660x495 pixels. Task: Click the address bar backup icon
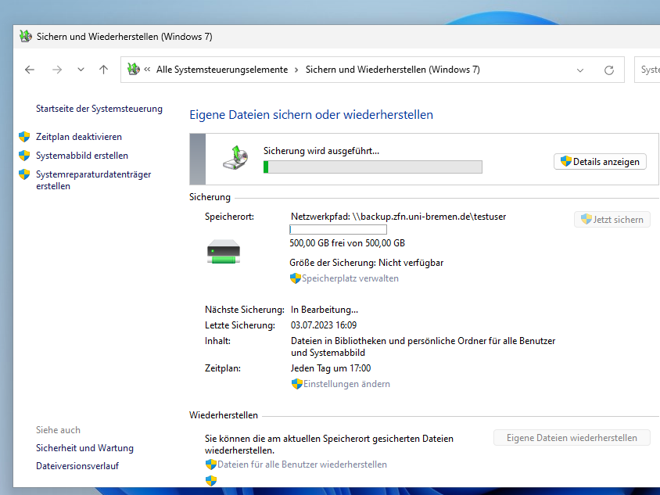coord(133,70)
